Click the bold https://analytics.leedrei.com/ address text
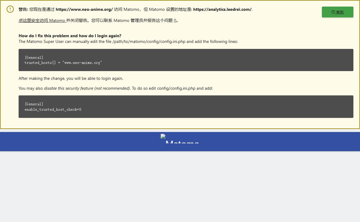Viewport: 360px width, 222px height. click(x=222, y=9)
